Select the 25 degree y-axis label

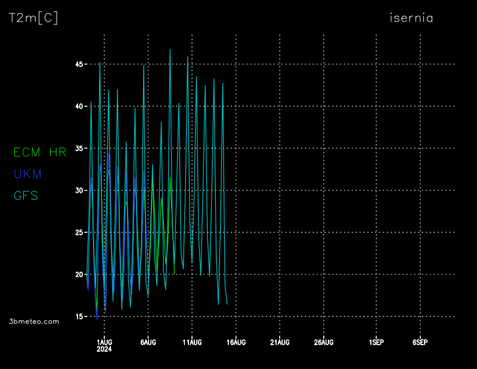click(x=78, y=232)
